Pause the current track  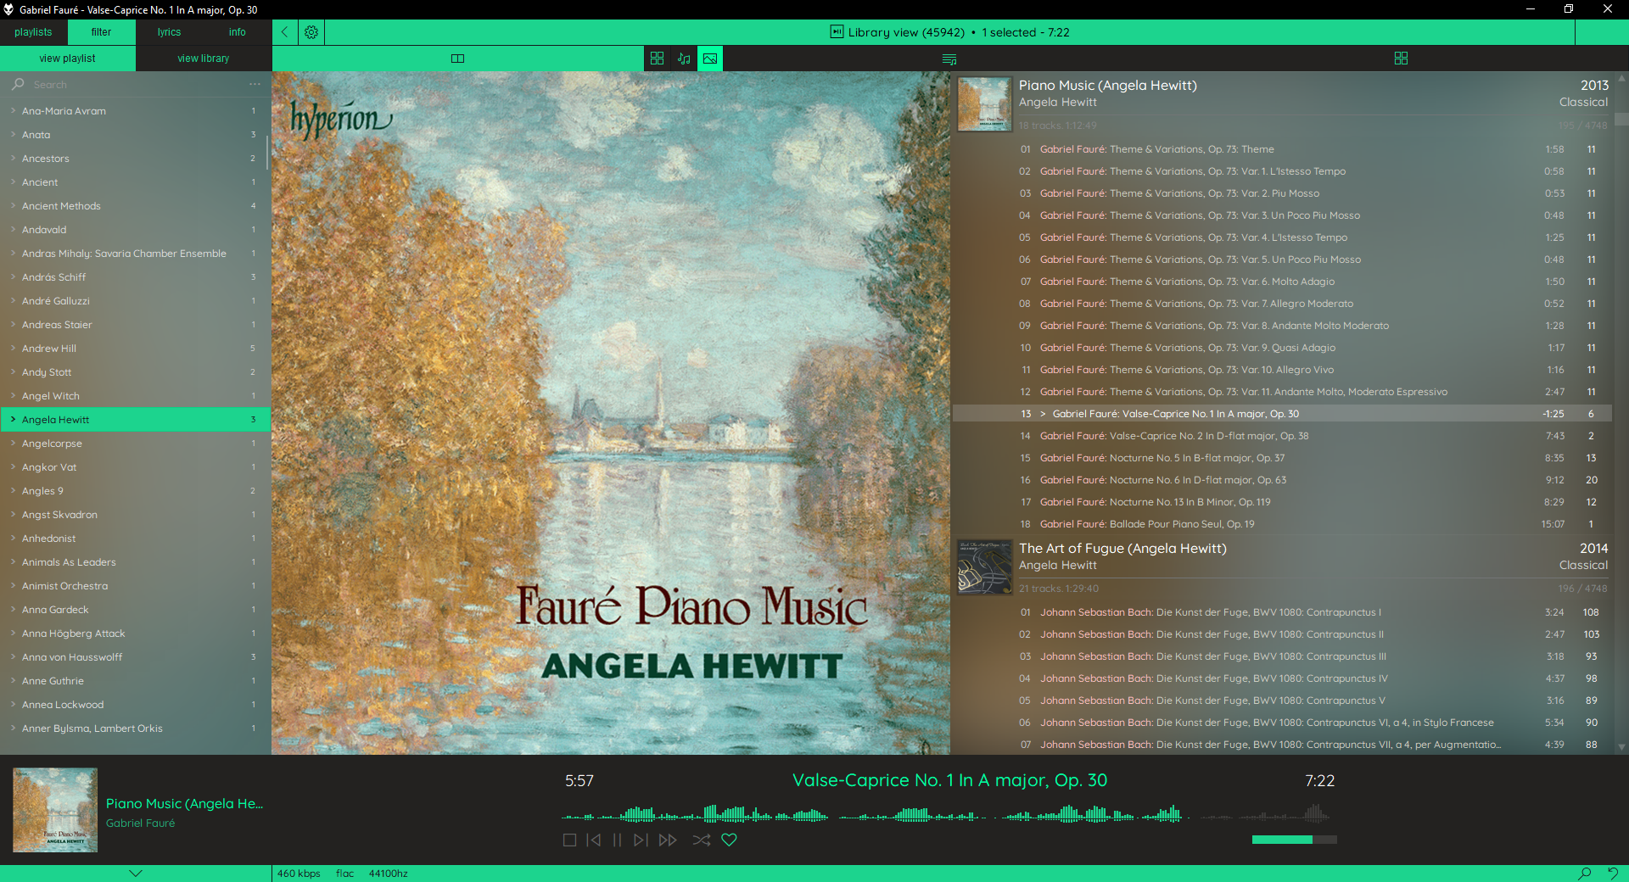pos(617,840)
